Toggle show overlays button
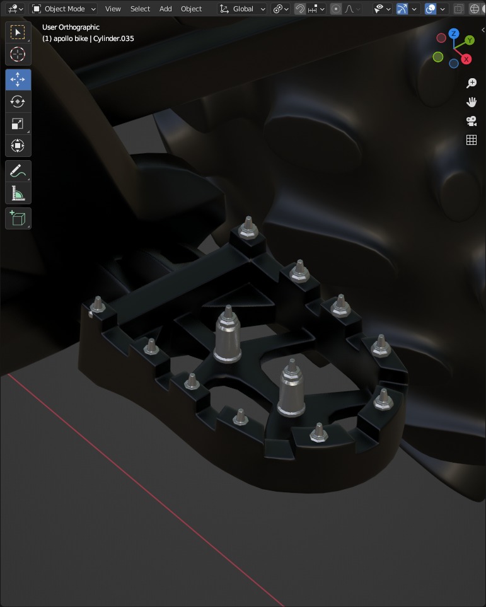The height and width of the screenshot is (607, 486). (x=431, y=9)
